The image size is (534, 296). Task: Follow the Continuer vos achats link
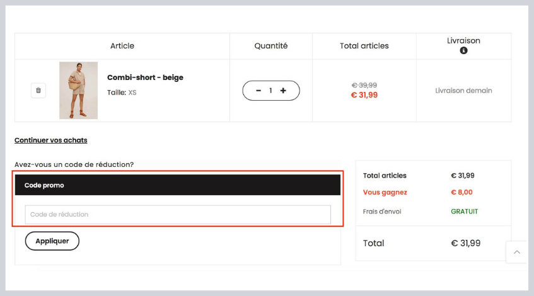[x=51, y=140]
